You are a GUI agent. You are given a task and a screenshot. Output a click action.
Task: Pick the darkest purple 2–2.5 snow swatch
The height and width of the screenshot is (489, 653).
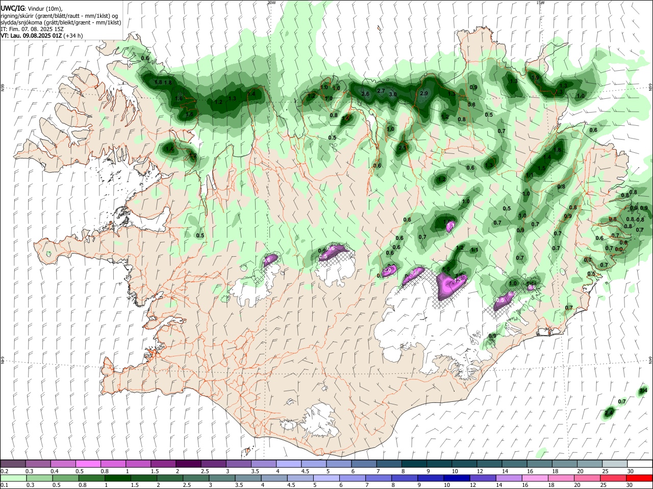[188, 464]
